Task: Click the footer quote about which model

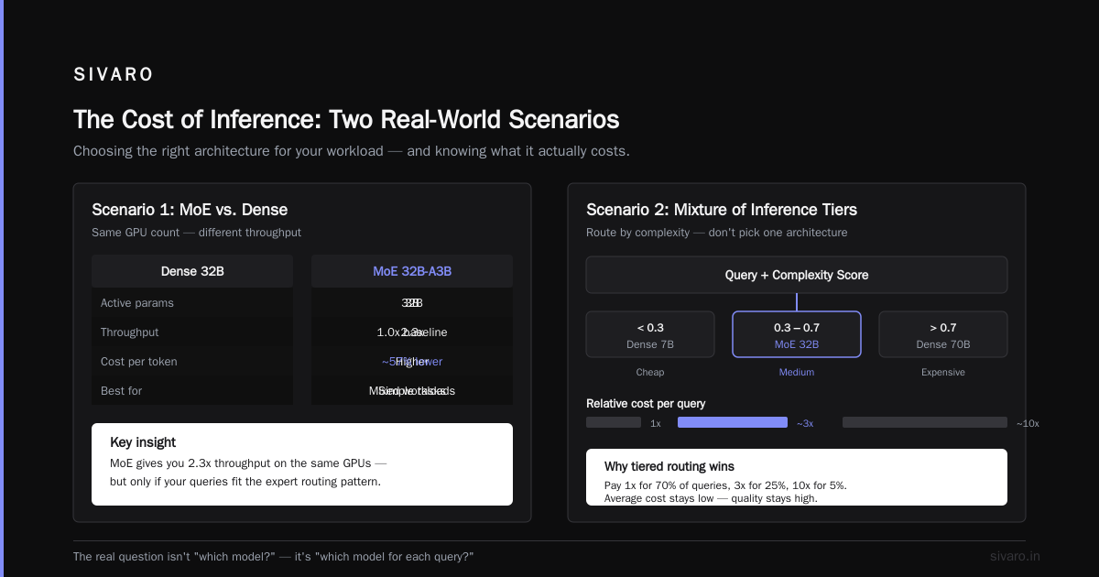Action: pyautogui.click(x=273, y=557)
